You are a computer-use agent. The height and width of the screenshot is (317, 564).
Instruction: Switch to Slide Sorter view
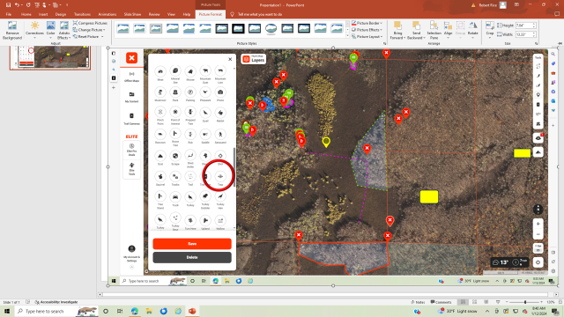pyautogui.click(x=474, y=302)
